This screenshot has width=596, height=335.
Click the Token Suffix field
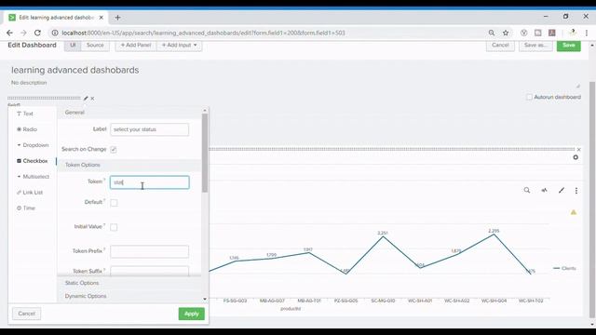(149, 271)
